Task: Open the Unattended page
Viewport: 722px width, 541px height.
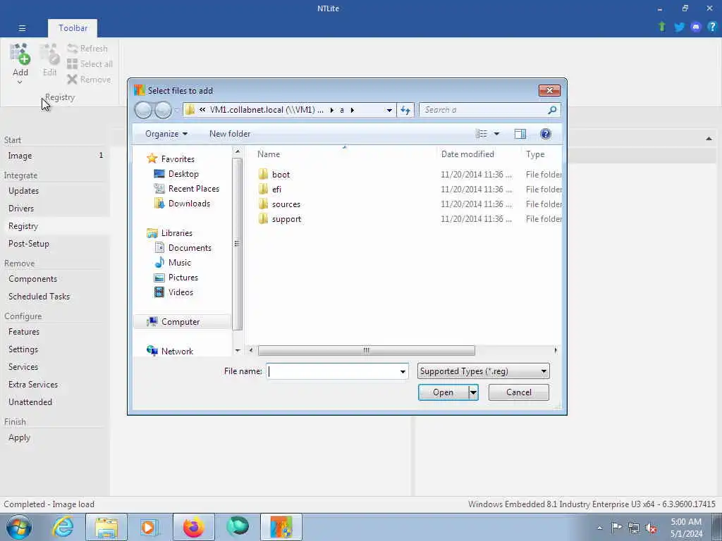Action: click(30, 402)
